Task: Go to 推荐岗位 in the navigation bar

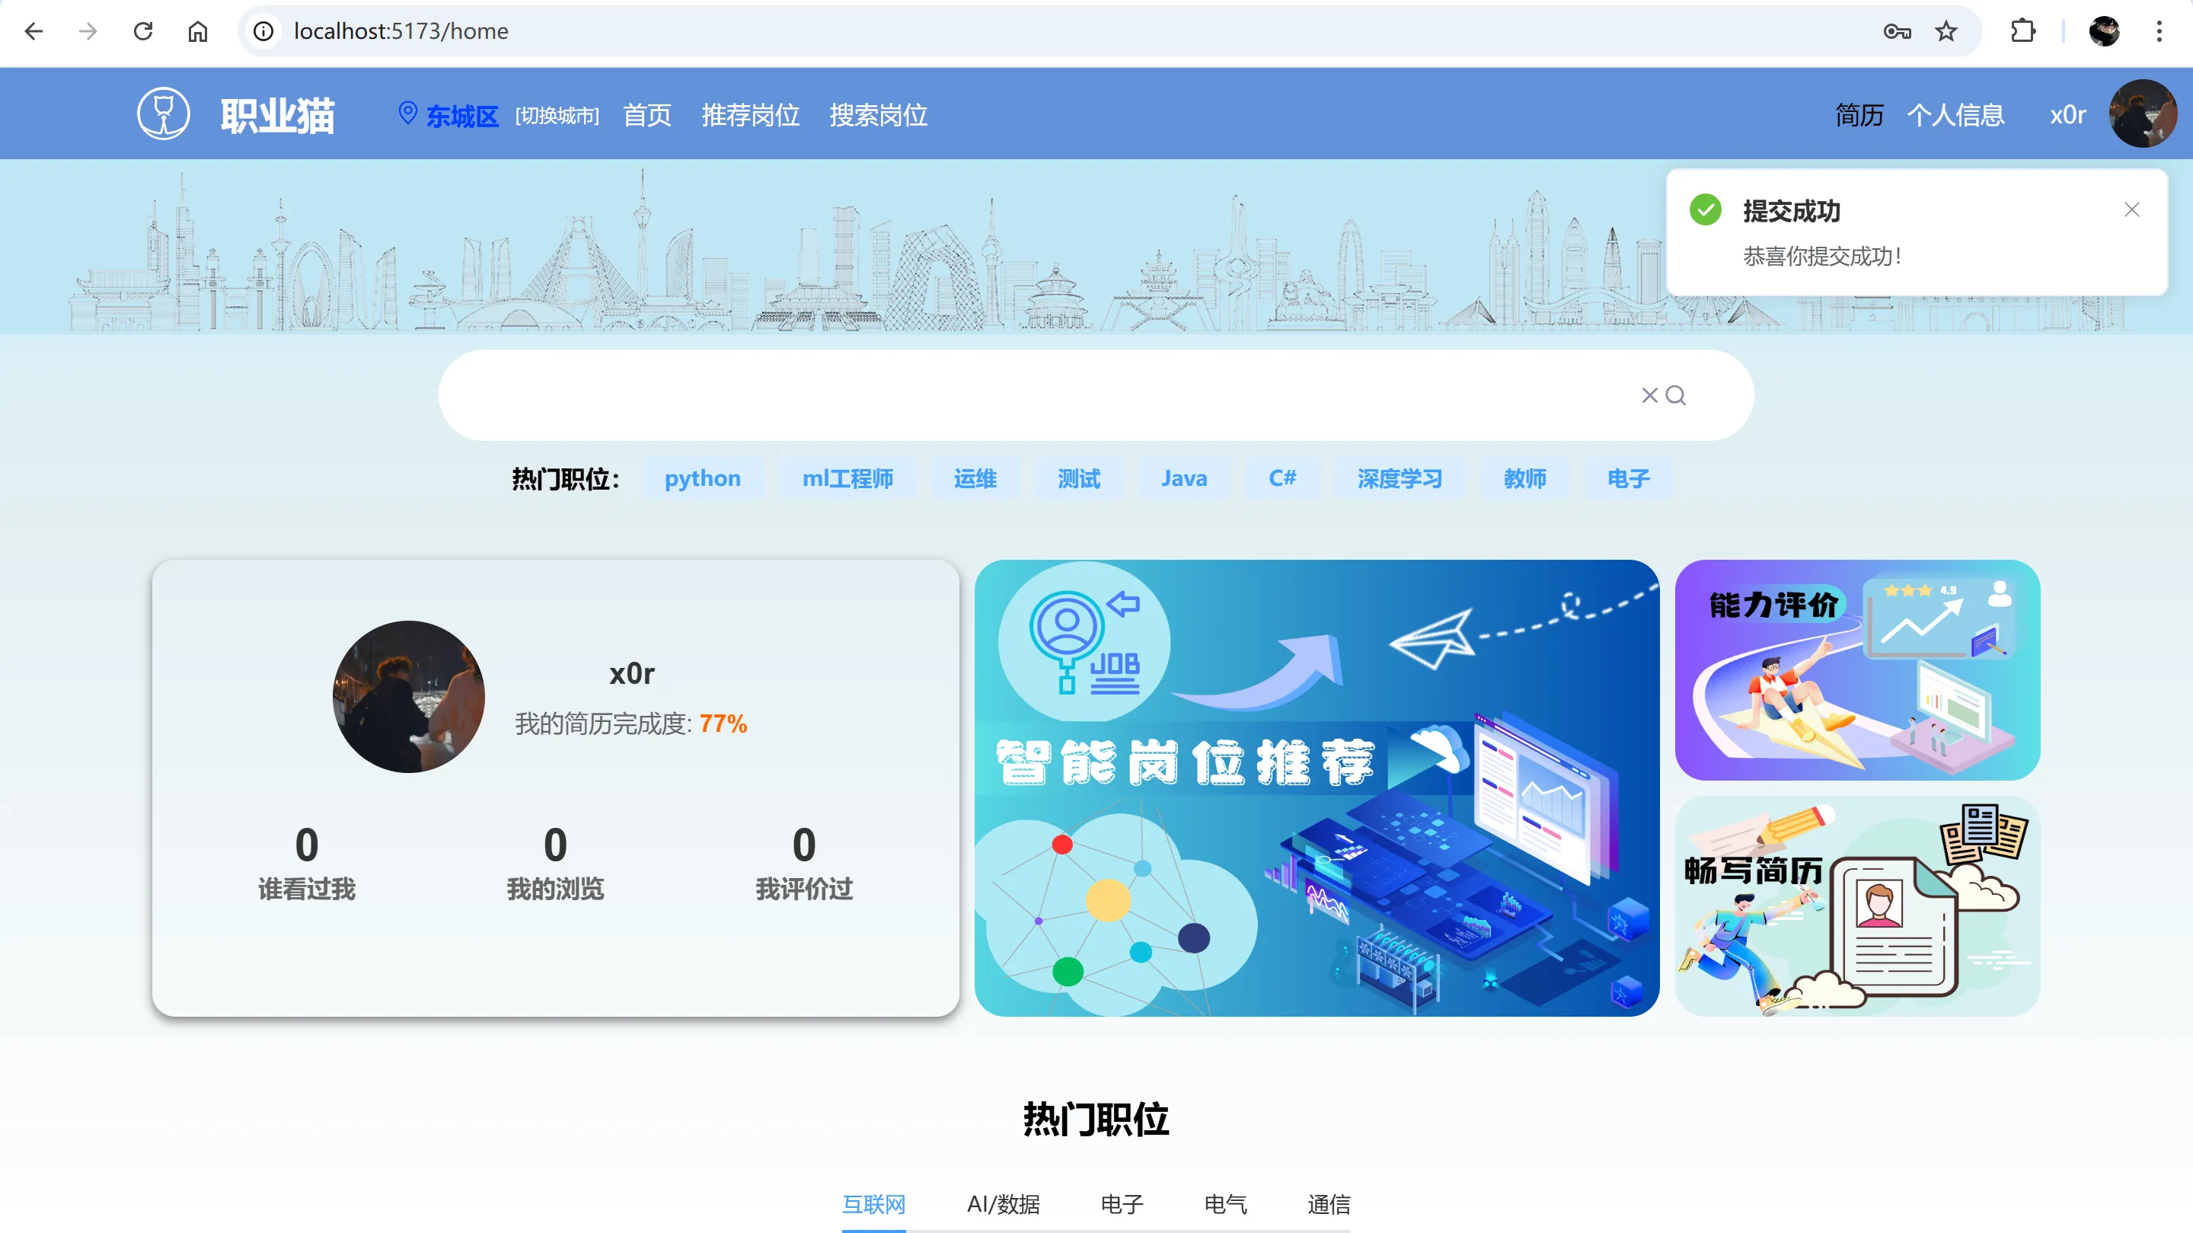Action: [750, 115]
